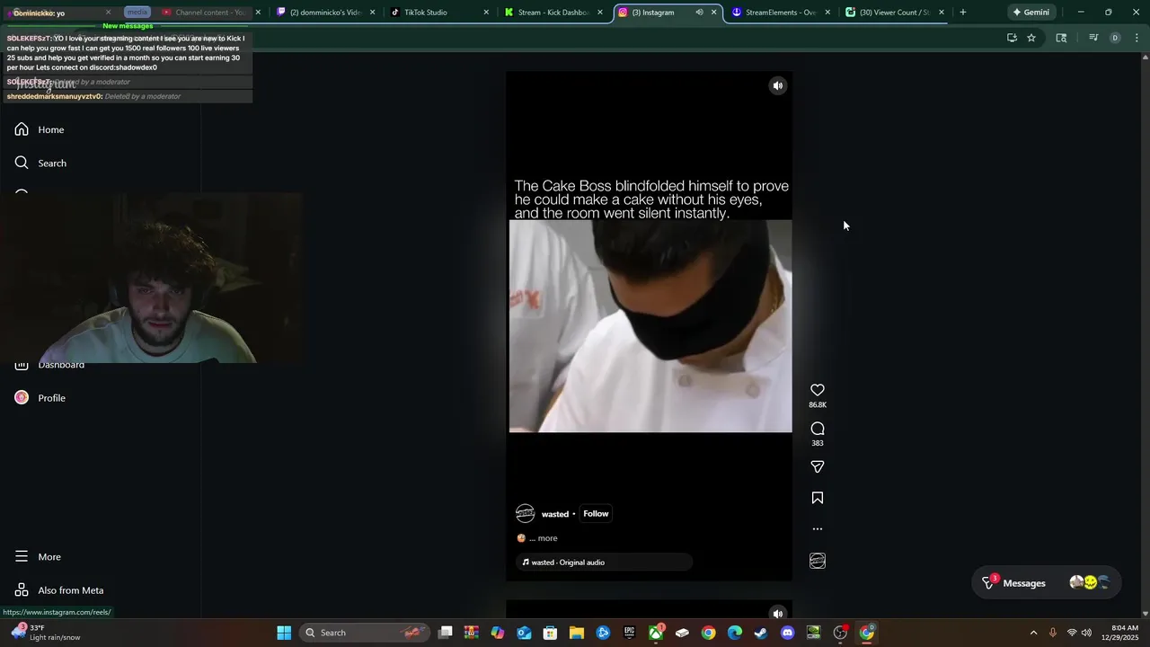
Task: Click the install app icon in address bar
Action: [1012, 38]
